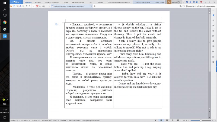Click the command search field
Viewport: 217px width, 122px height.
[200, 6]
